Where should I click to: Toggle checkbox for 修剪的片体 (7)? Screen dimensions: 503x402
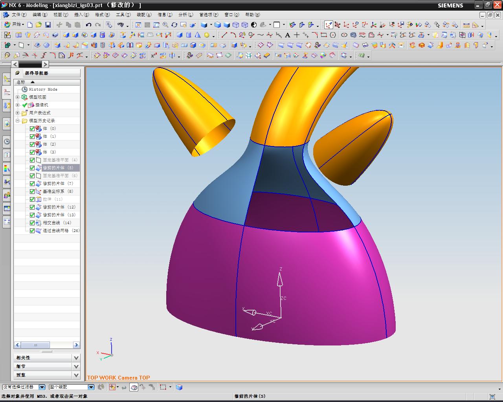click(x=32, y=183)
